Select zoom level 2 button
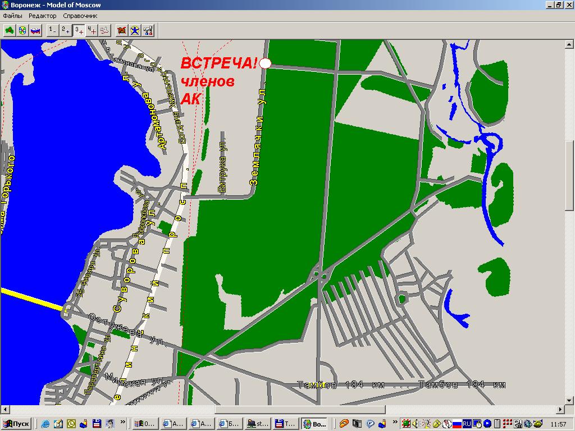575x431 pixels. (x=66, y=30)
